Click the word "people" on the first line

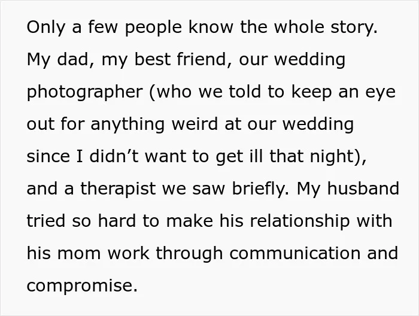point(153,28)
